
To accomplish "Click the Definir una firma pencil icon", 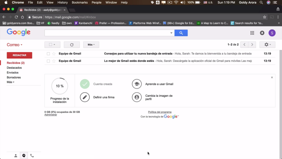I will 85,97.
